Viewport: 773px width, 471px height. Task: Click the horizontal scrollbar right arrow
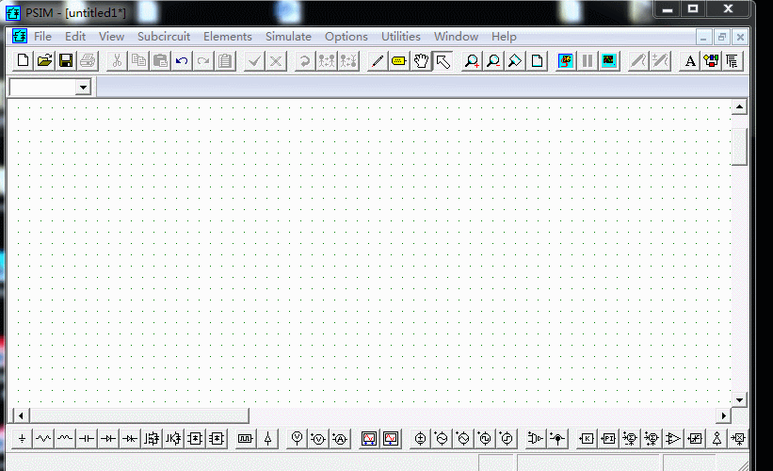coord(723,415)
